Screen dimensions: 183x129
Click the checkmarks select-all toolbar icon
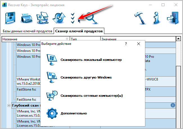click(x=73, y=18)
